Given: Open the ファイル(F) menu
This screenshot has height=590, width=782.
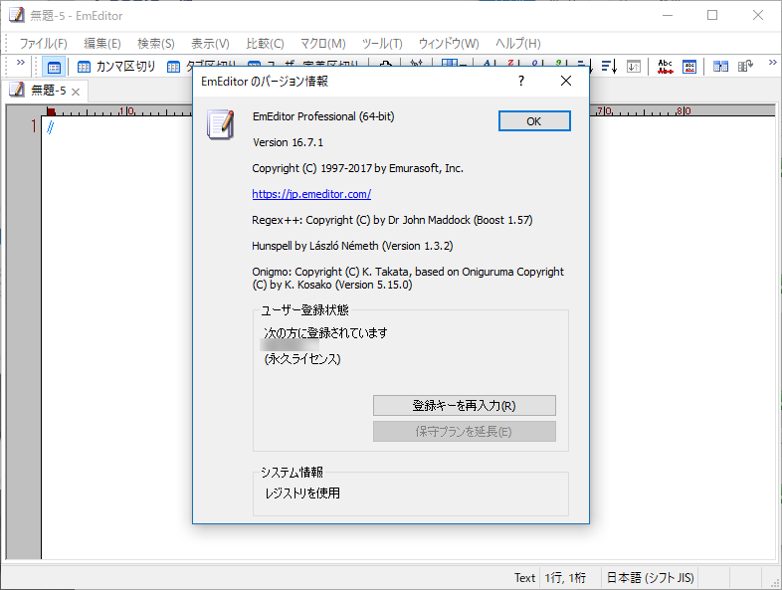Looking at the screenshot, I should pyautogui.click(x=43, y=44).
